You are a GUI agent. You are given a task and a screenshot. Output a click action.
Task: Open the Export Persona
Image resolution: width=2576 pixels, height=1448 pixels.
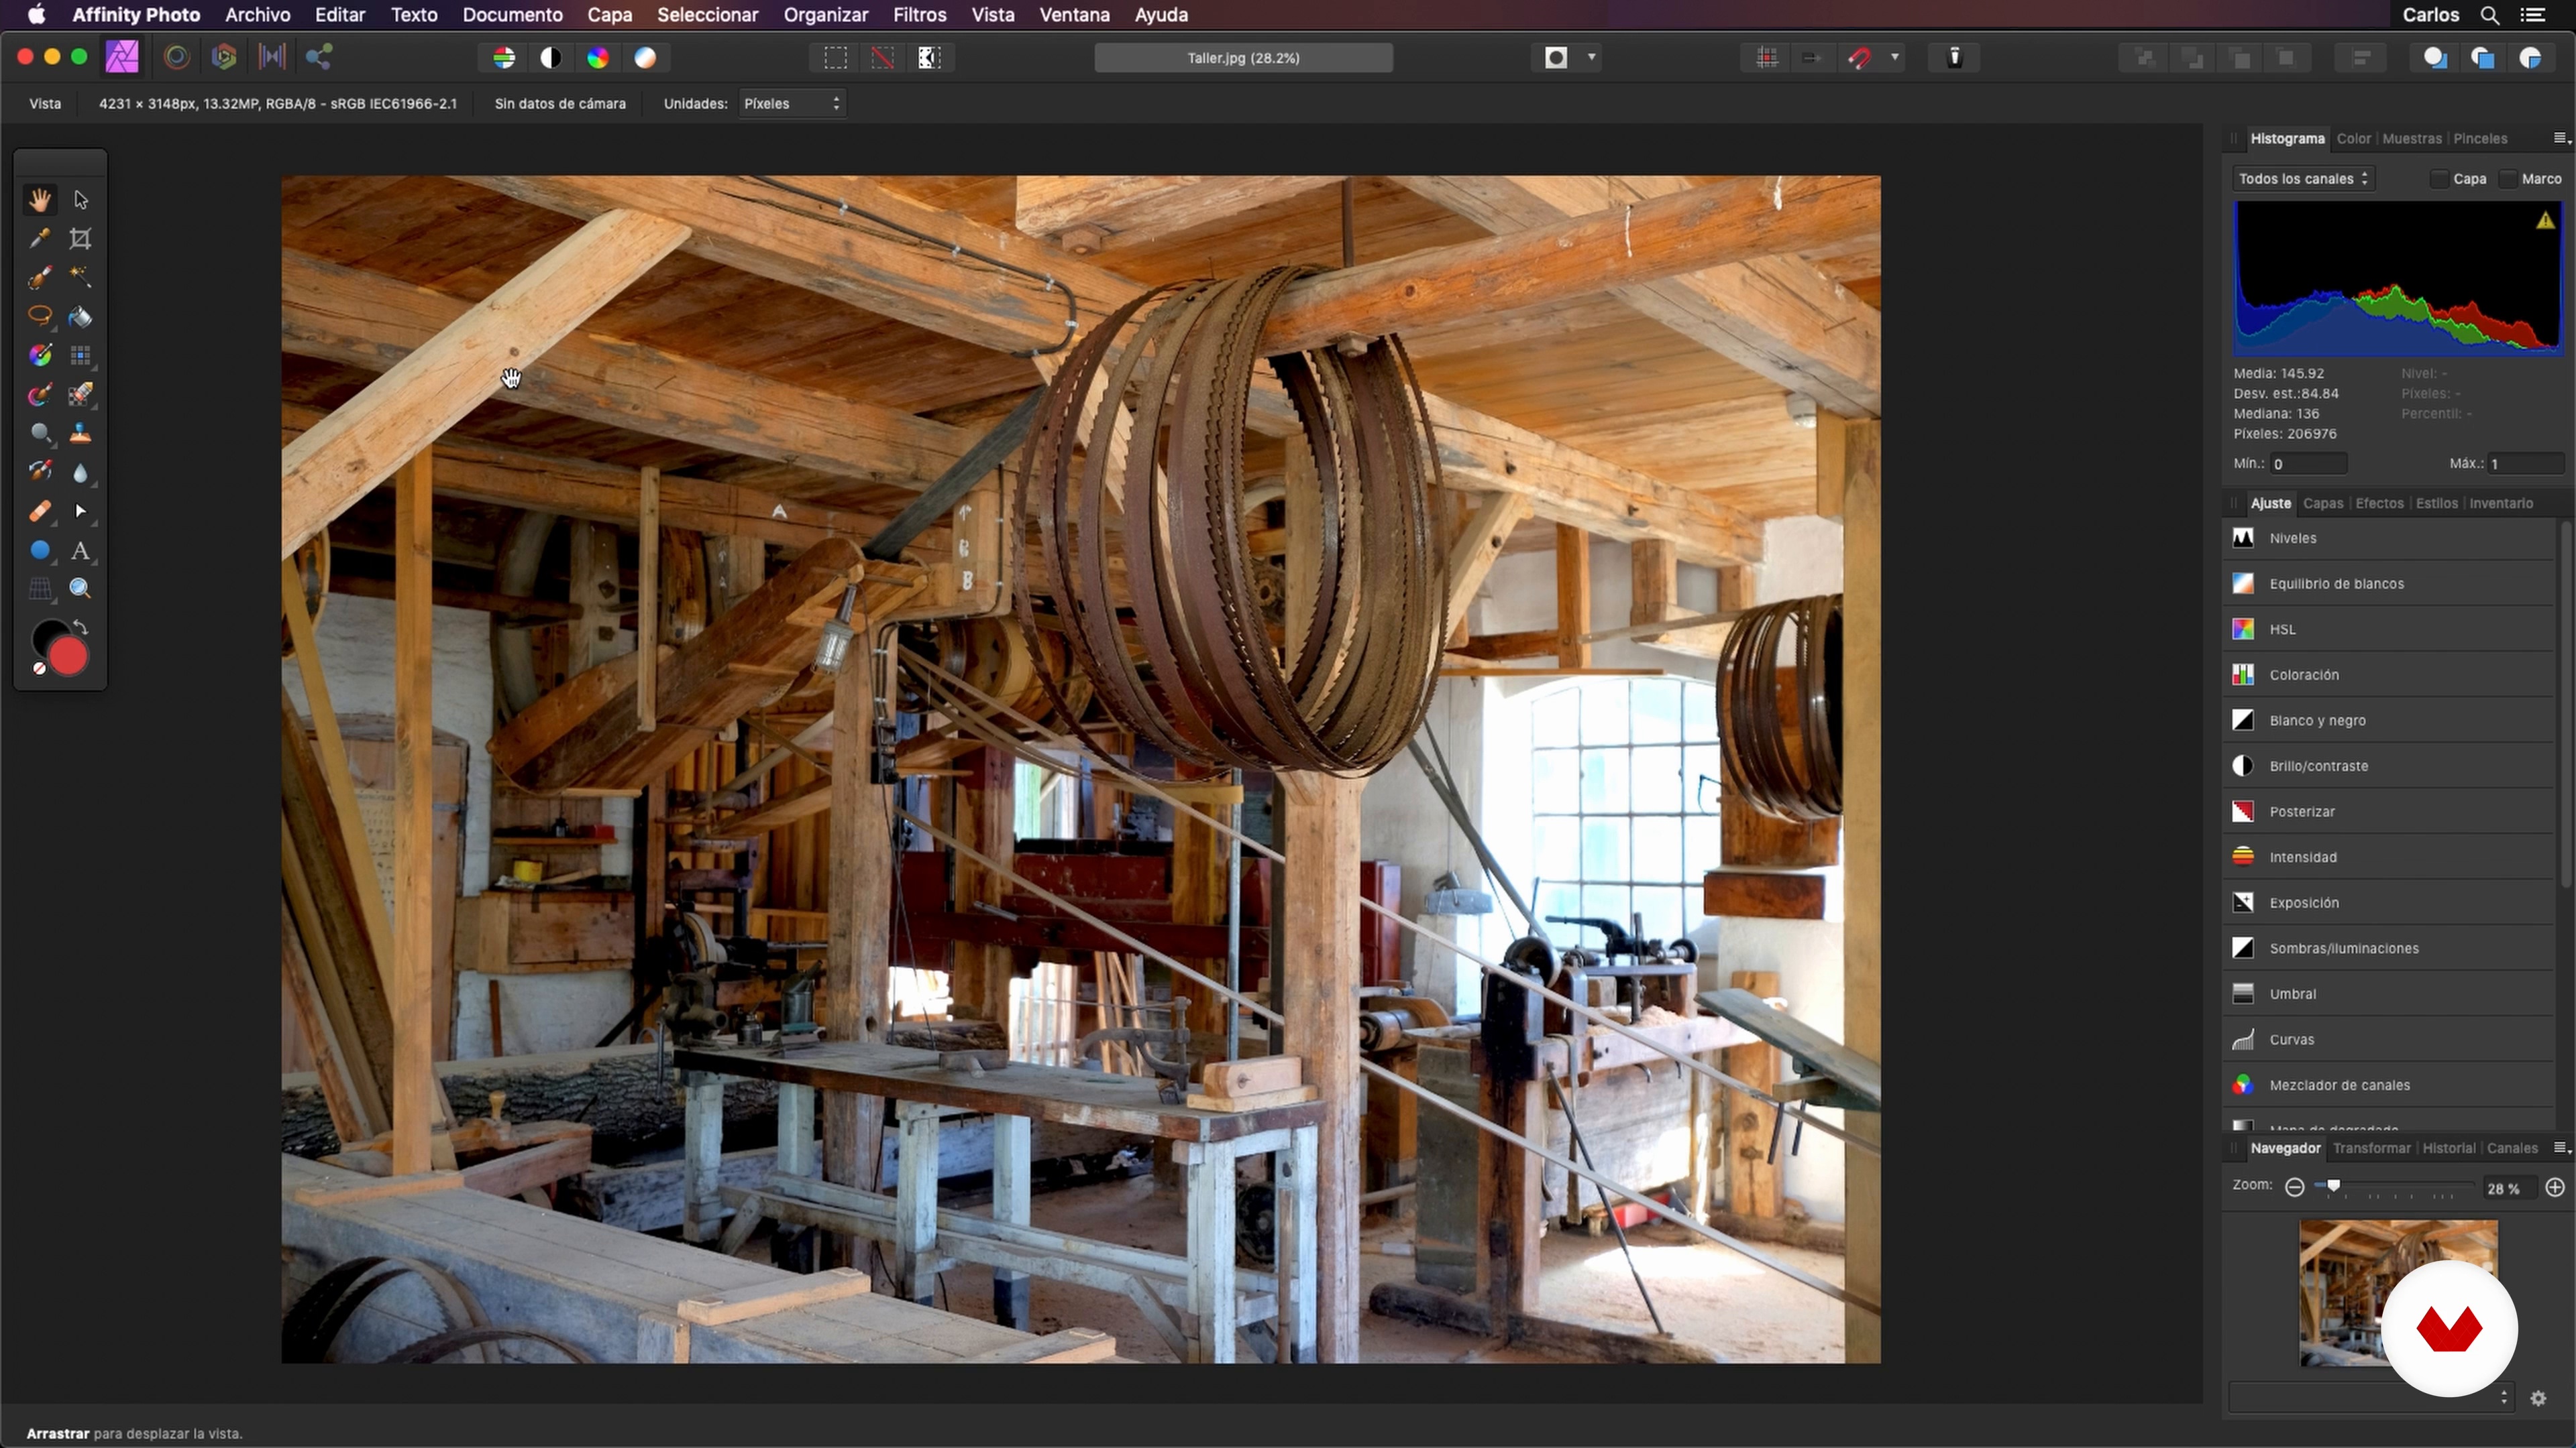[319, 58]
